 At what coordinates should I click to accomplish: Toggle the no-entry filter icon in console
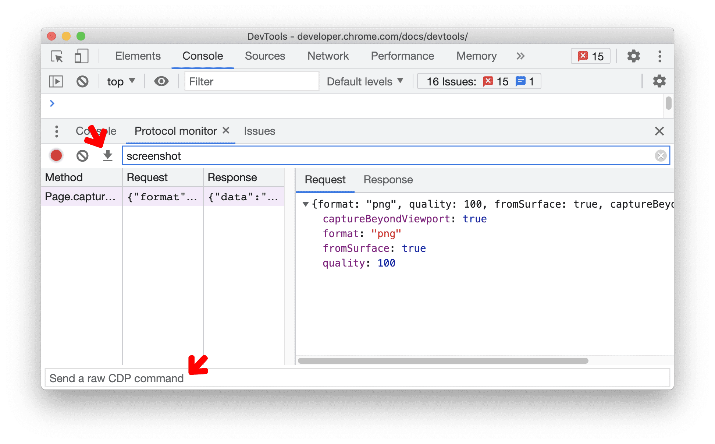(83, 81)
